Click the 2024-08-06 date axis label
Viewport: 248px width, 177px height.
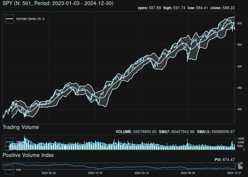click(188, 173)
